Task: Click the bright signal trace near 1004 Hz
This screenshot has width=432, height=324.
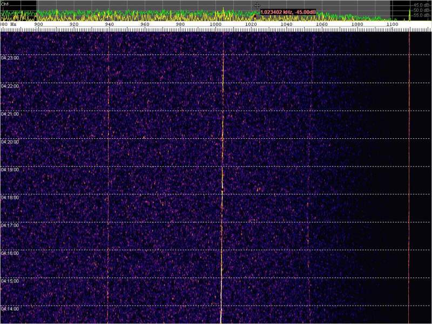Action: pyautogui.click(x=222, y=162)
